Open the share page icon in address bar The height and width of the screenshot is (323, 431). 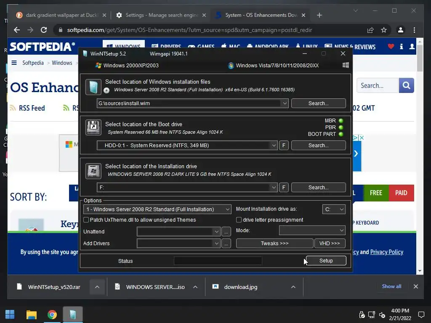point(370,30)
